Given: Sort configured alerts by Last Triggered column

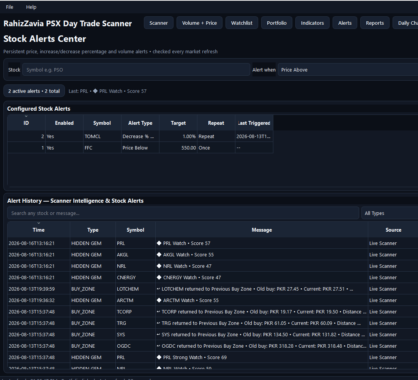Looking at the screenshot, I should click(x=254, y=123).
